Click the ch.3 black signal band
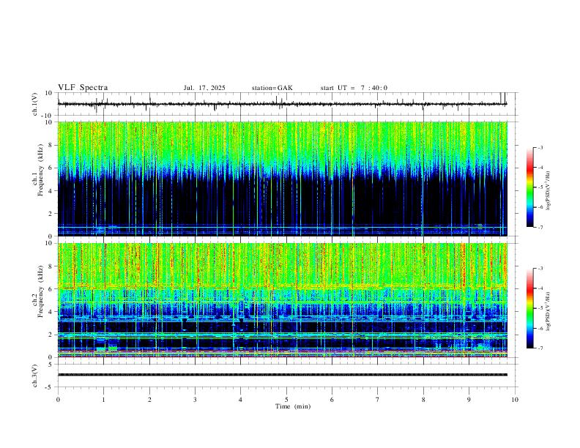The image size is (580, 448). click(282, 375)
